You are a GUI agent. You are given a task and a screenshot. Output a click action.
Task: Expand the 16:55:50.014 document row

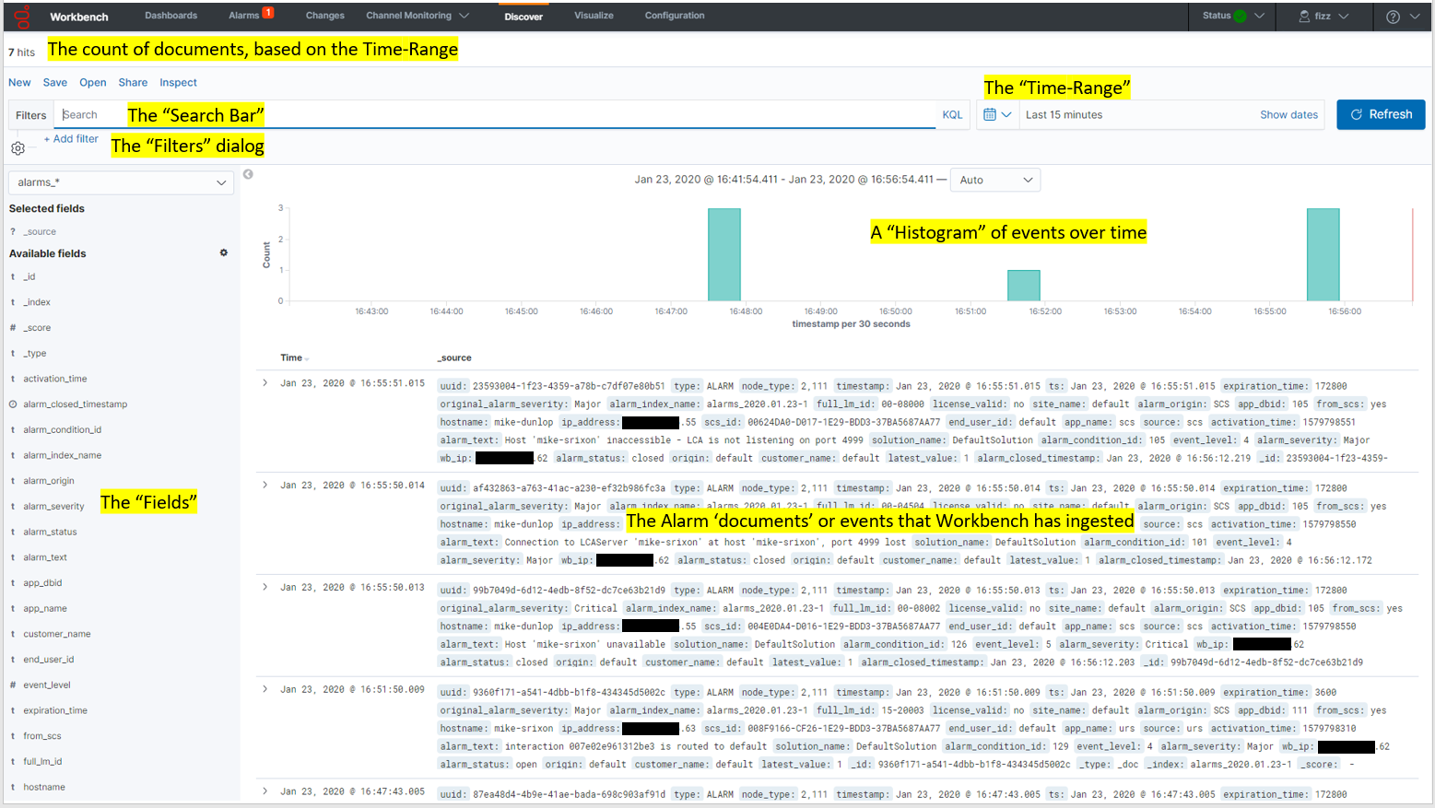coord(265,485)
